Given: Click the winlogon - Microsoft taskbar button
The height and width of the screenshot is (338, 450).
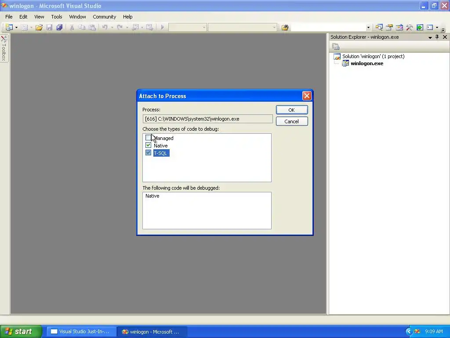Looking at the screenshot, I should coord(152,332).
